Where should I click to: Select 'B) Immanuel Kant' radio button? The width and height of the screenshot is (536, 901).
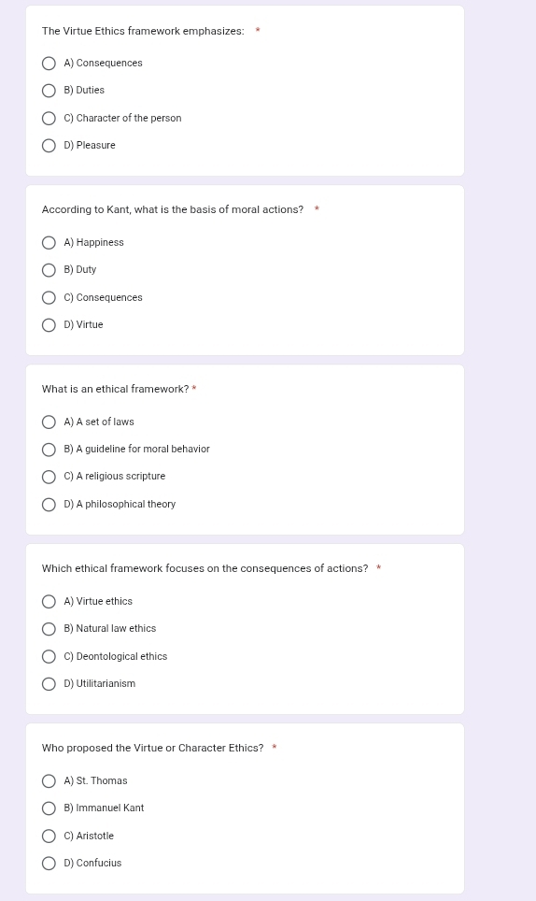(x=49, y=808)
